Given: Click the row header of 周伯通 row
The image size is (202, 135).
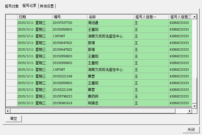Looking at the screenshot, I should click(11, 23).
